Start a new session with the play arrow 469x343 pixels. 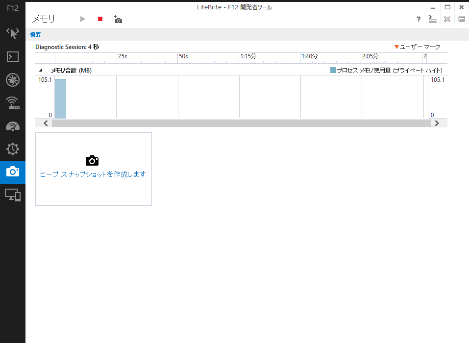(82, 19)
